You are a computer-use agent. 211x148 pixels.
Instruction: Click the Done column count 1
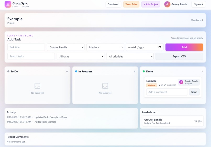[203, 71]
